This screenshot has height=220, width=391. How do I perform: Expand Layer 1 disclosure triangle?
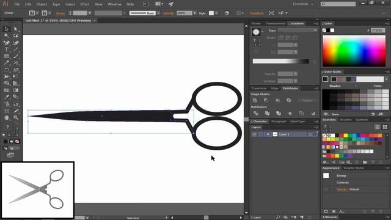point(268,134)
